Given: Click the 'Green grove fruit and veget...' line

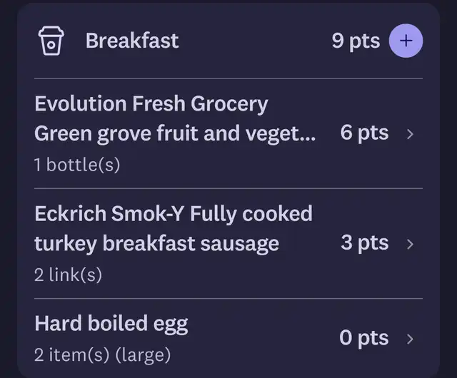Looking at the screenshot, I should coord(175,134).
